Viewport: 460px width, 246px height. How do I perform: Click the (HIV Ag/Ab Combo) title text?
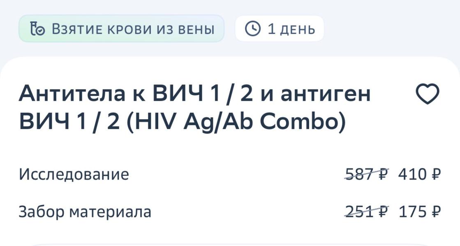[236, 121]
